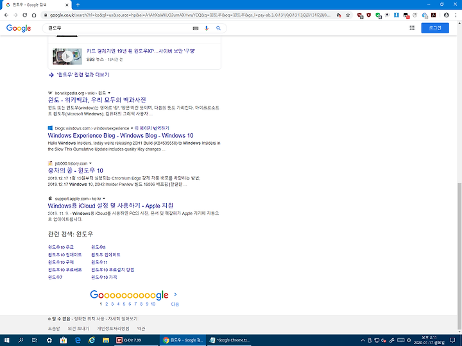Select related search 윈도우10 가격

(x=104, y=277)
